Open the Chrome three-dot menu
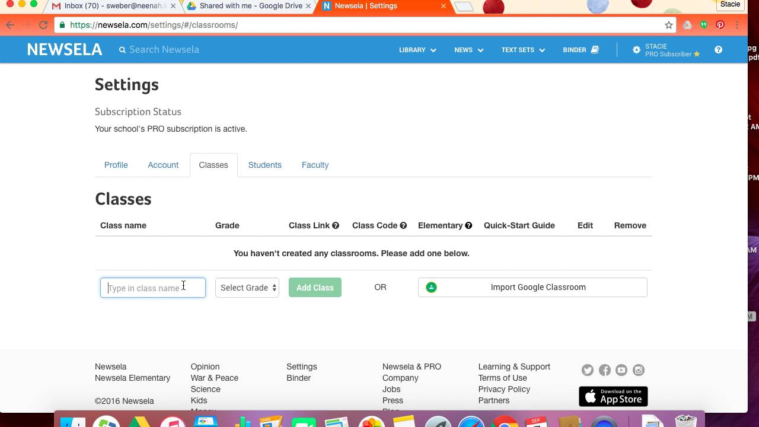Screen dimensions: 759x427 pyautogui.click(x=737, y=25)
